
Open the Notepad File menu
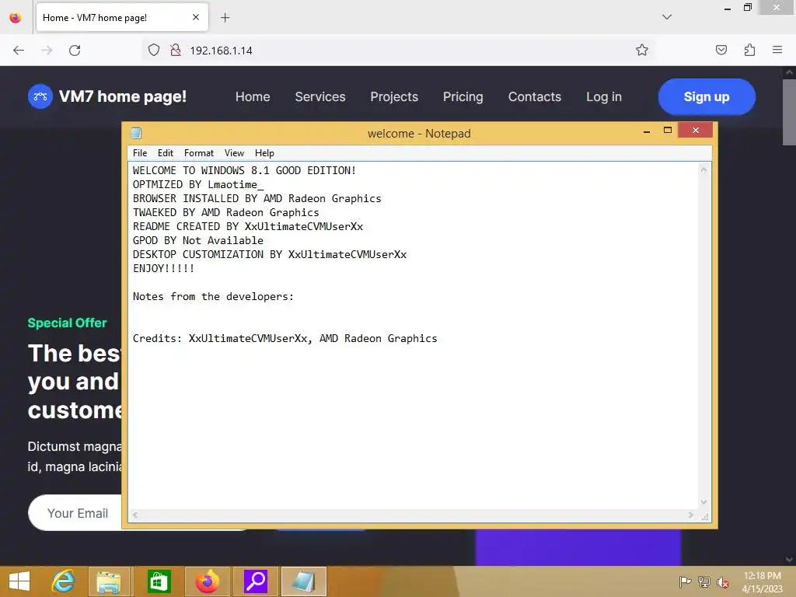140,153
